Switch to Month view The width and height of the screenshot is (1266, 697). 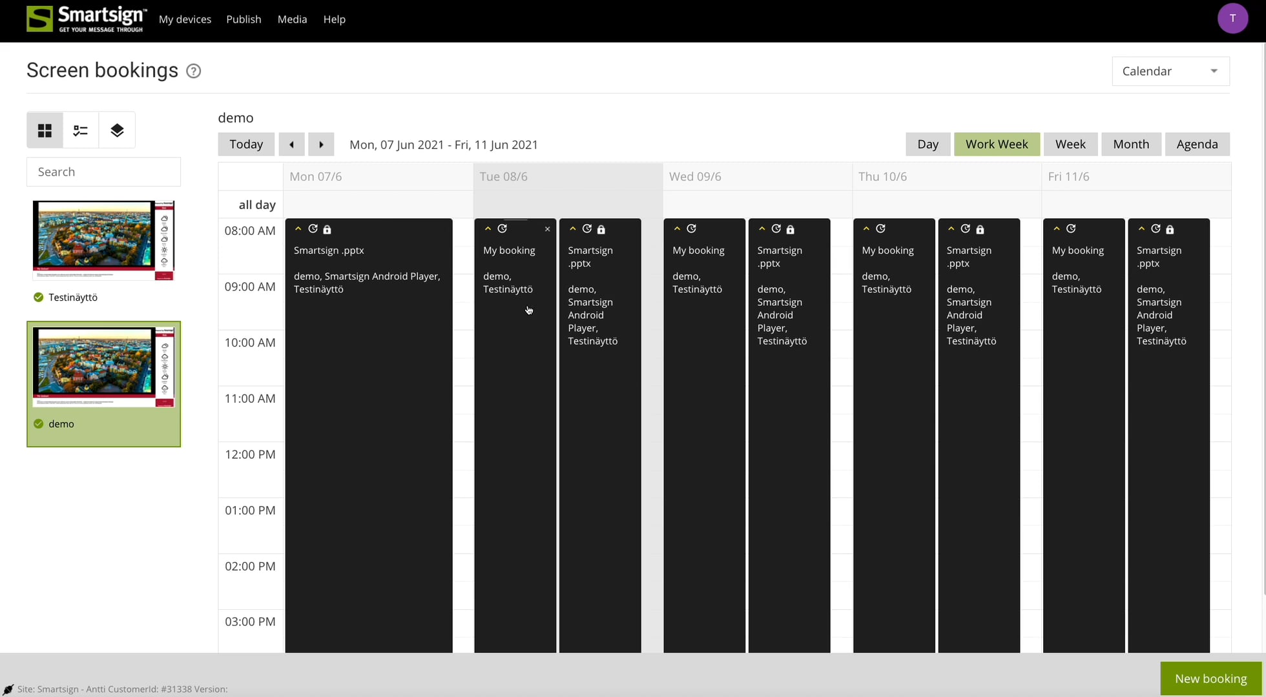pyautogui.click(x=1131, y=144)
